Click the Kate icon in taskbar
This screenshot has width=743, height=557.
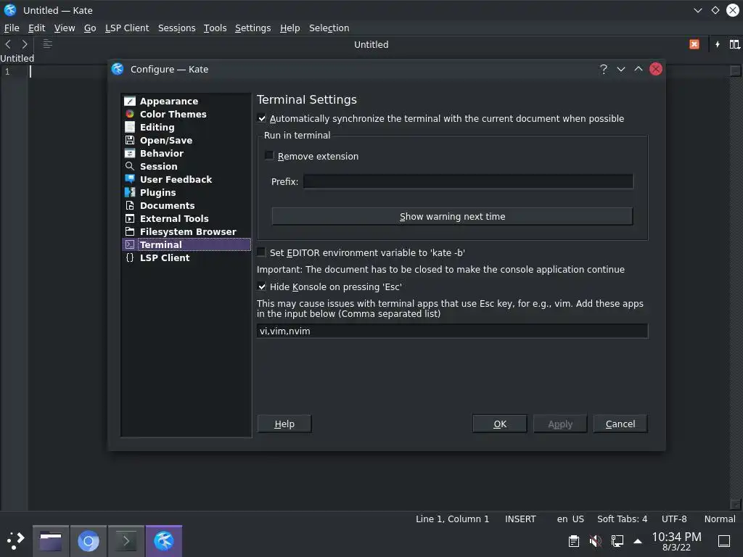164,541
